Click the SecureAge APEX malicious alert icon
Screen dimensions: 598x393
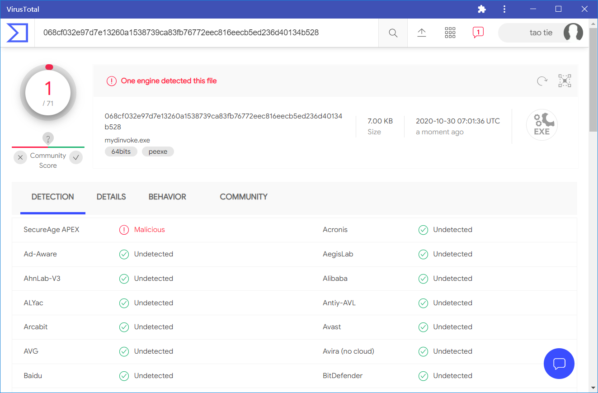(124, 230)
